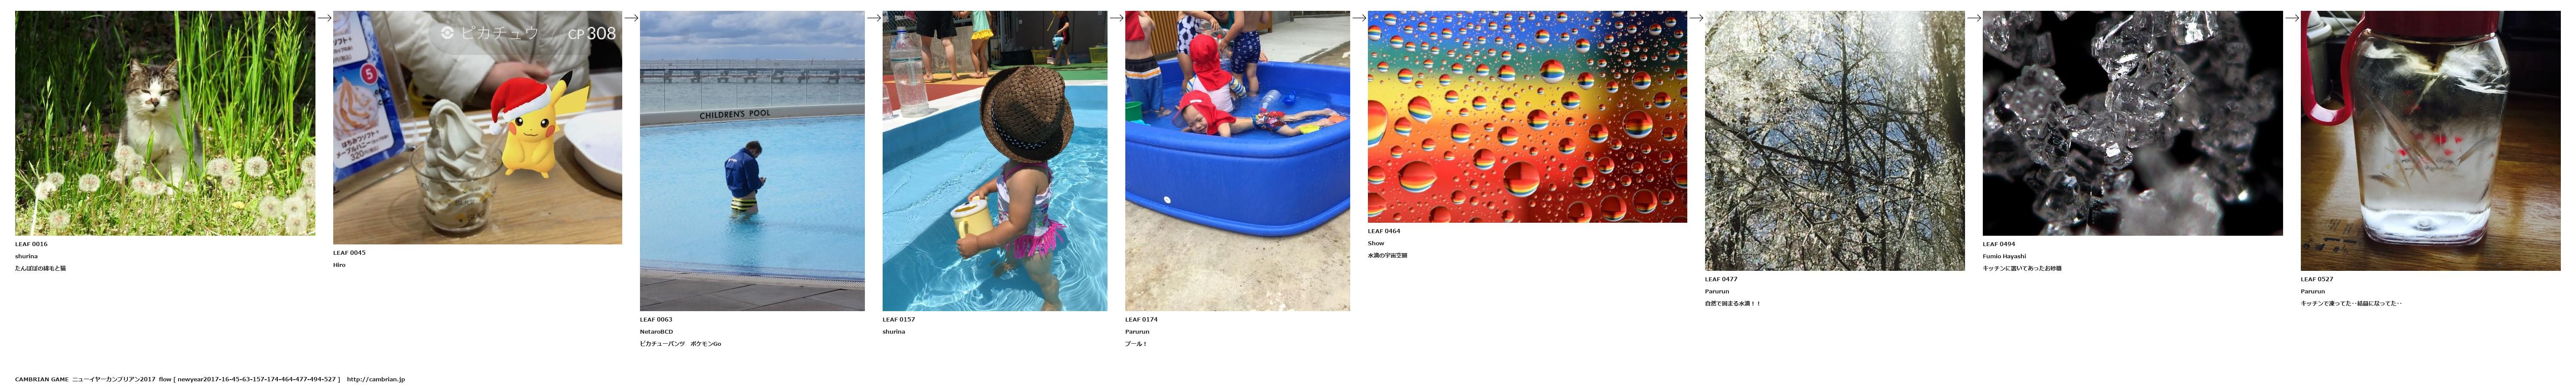2576x390 pixels.
Task: Click the LEAF 0016 label
Action: (x=31, y=244)
